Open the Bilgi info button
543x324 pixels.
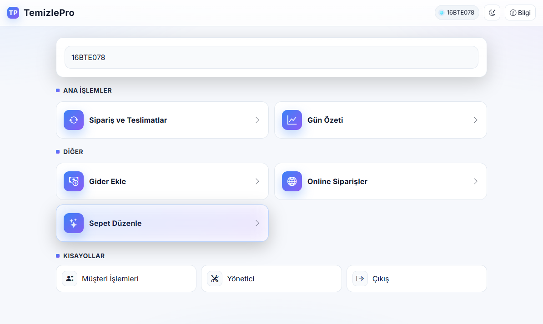click(x=520, y=13)
